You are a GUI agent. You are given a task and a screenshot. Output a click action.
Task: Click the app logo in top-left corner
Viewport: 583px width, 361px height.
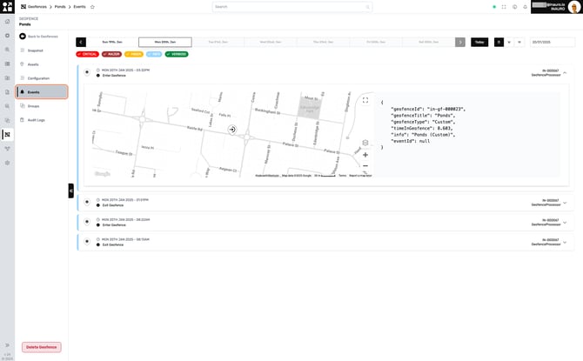click(7, 6)
